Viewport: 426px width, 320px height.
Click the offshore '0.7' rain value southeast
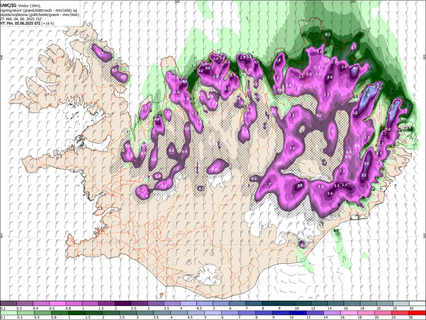coord(336,231)
